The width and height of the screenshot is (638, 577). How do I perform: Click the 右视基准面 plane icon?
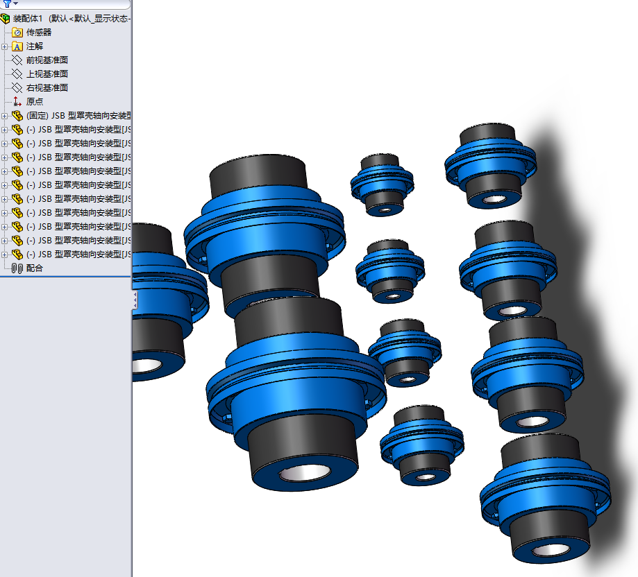[x=17, y=88]
